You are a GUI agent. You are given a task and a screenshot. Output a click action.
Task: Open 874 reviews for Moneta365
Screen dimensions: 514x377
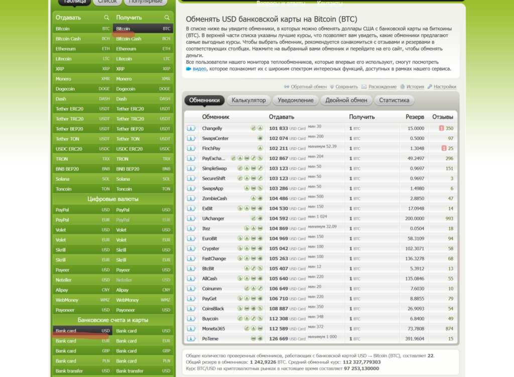[449, 328]
